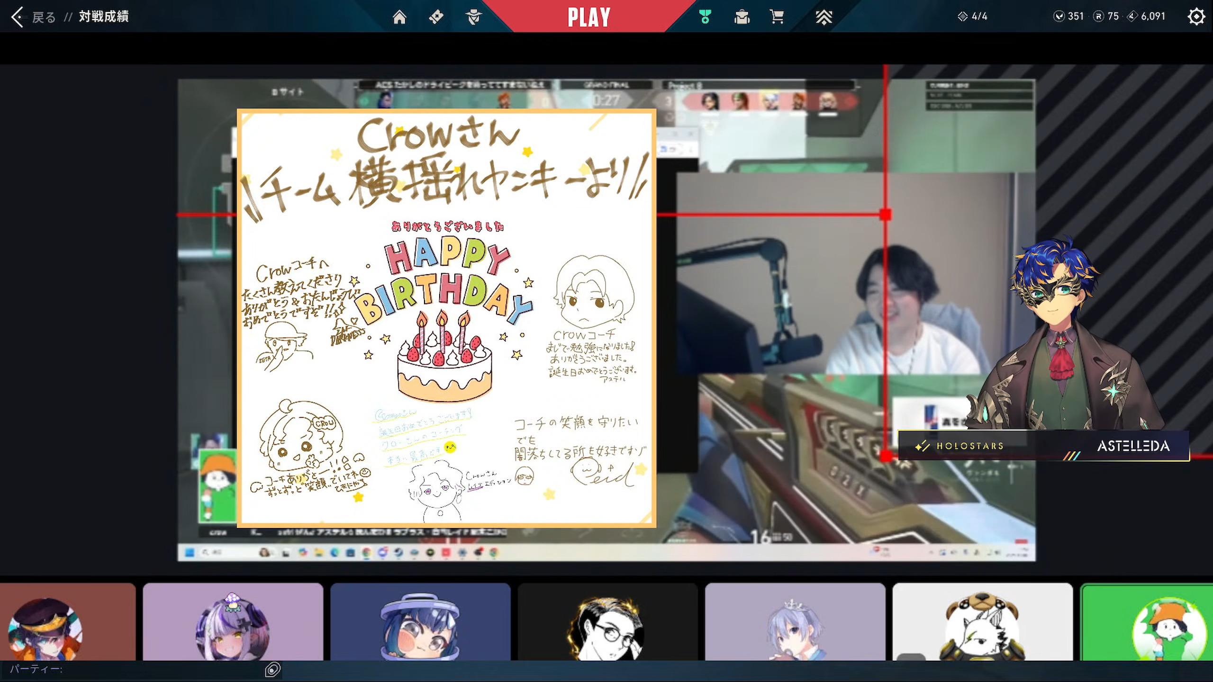Go to the Home screen icon
Screen dimensions: 1213x682
(399, 17)
